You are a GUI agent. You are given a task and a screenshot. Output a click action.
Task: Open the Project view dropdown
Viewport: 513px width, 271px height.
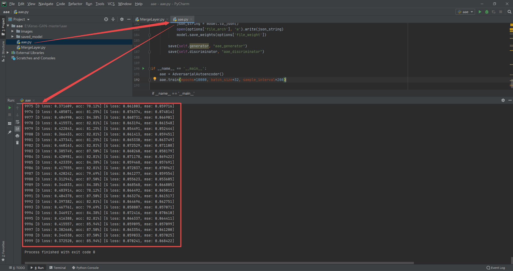click(x=19, y=19)
